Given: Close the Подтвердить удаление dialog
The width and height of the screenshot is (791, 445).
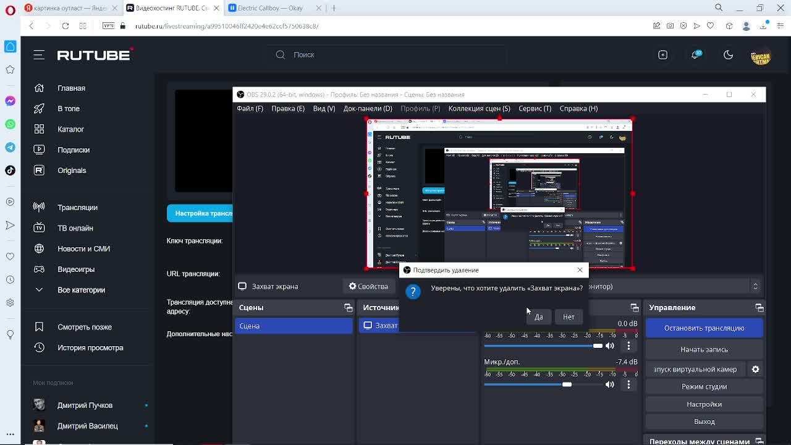Looking at the screenshot, I should (580, 270).
